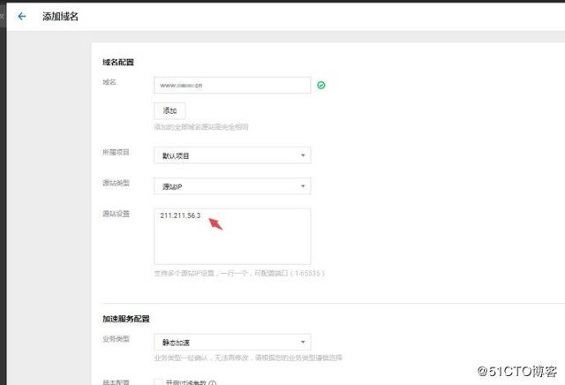
Task: Click the hint text under the 添加 button
Action: pos(201,127)
